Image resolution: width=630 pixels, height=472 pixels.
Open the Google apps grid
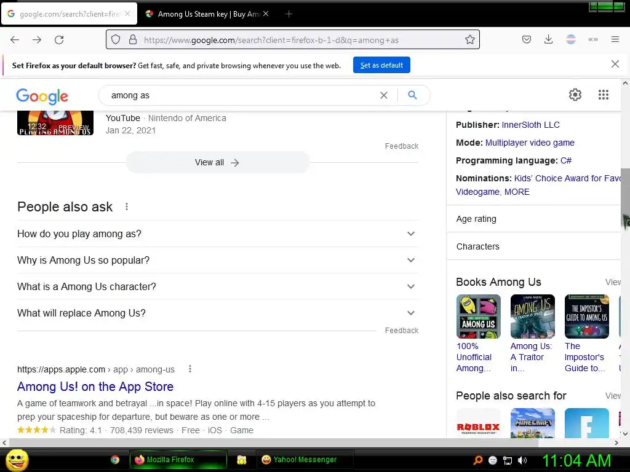(x=604, y=95)
